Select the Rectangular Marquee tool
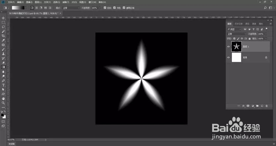 tap(3, 22)
